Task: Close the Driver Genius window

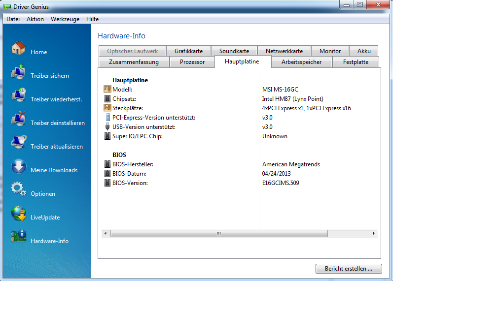Action: [x=378, y=5]
